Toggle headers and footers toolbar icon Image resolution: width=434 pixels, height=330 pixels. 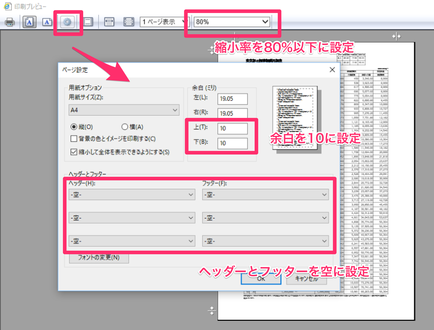(88, 22)
